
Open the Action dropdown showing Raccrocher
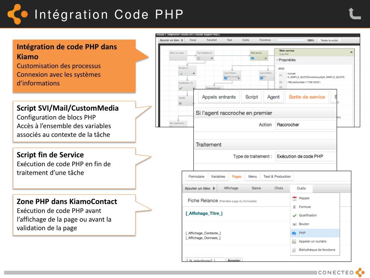click(x=306, y=125)
